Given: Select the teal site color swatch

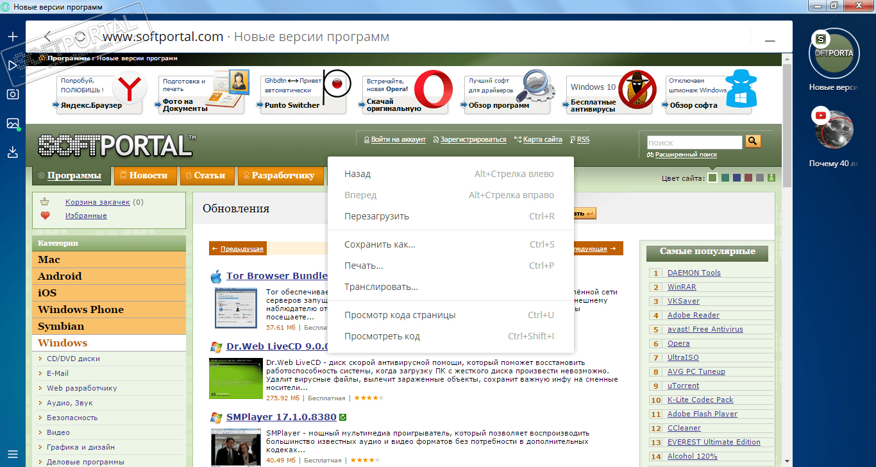Looking at the screenshot, I should point(725,178).
